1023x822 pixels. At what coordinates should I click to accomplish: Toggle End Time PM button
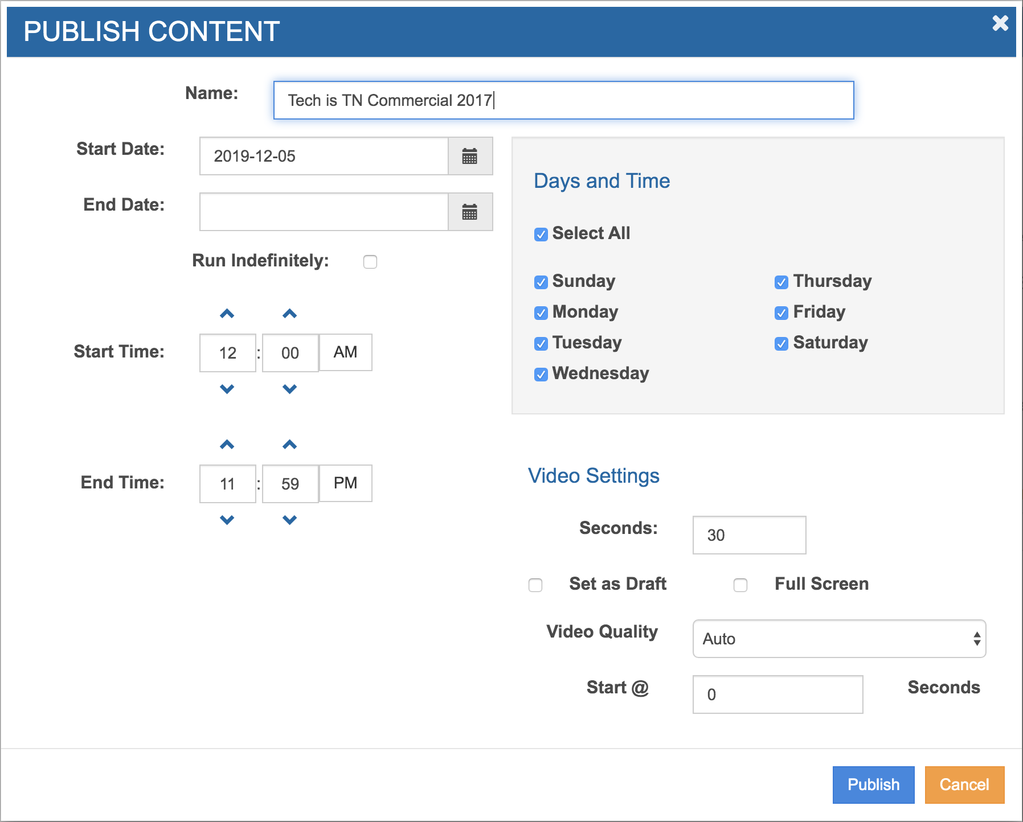pyautogui.click(x=345, y=483)
